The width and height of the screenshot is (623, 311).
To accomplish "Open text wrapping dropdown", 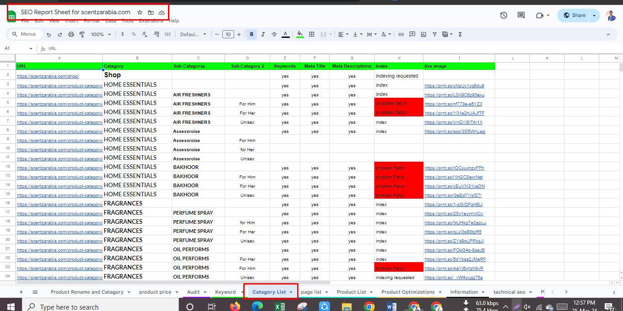I will [372, 34].
